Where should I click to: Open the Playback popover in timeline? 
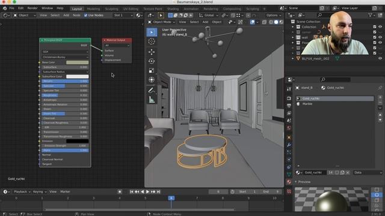(22, 192)
